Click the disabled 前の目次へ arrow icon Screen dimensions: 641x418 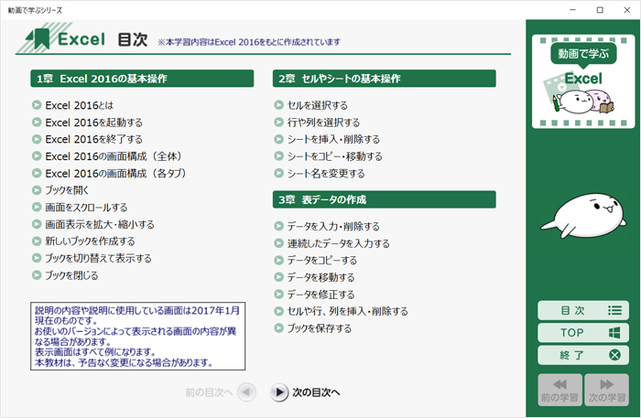pyautogui.click(x=246, y=392)
